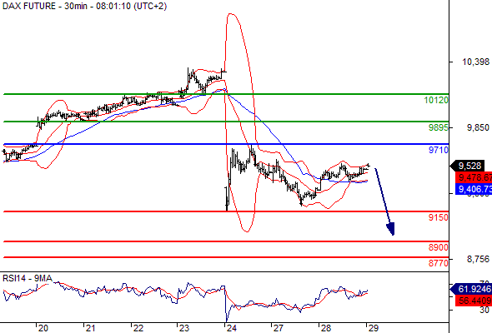Select the 10120 resistance level label
The width and height of the screenshot is (492, 333).
[x=436, y=100]
